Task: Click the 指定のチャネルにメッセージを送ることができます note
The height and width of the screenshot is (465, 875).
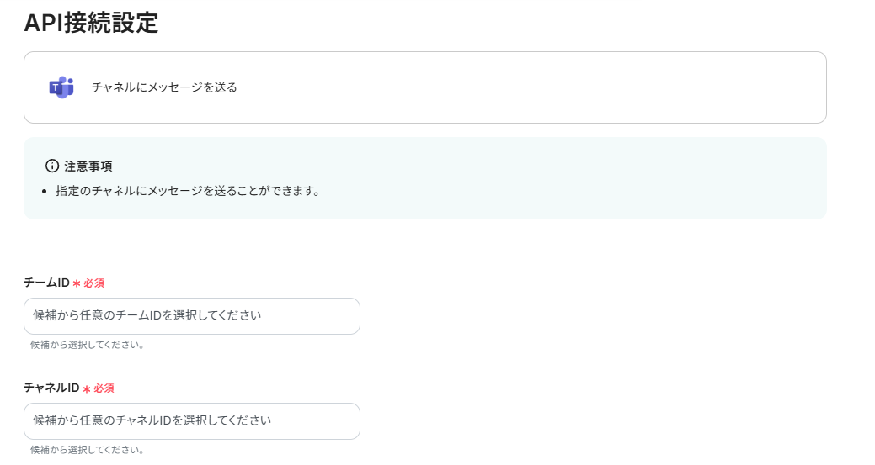Action: 187,191
